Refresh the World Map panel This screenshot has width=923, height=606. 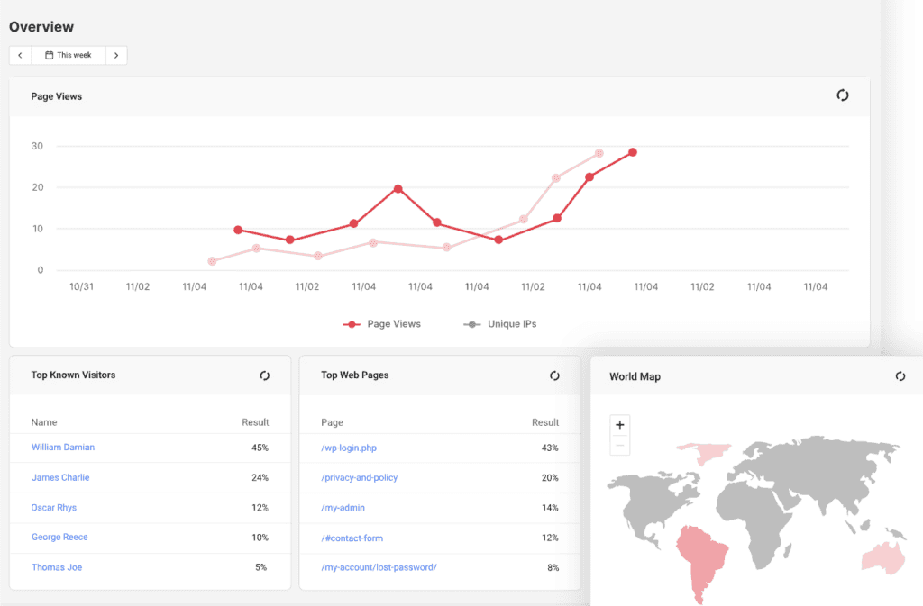pos(900,376)
